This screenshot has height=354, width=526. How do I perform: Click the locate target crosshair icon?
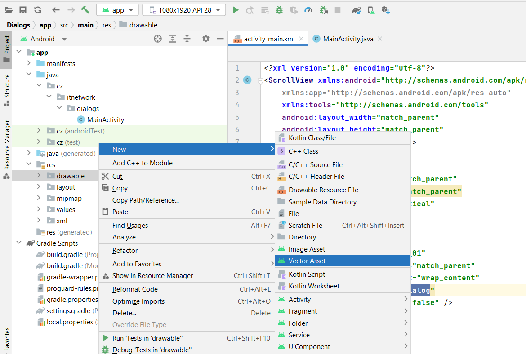158,39
